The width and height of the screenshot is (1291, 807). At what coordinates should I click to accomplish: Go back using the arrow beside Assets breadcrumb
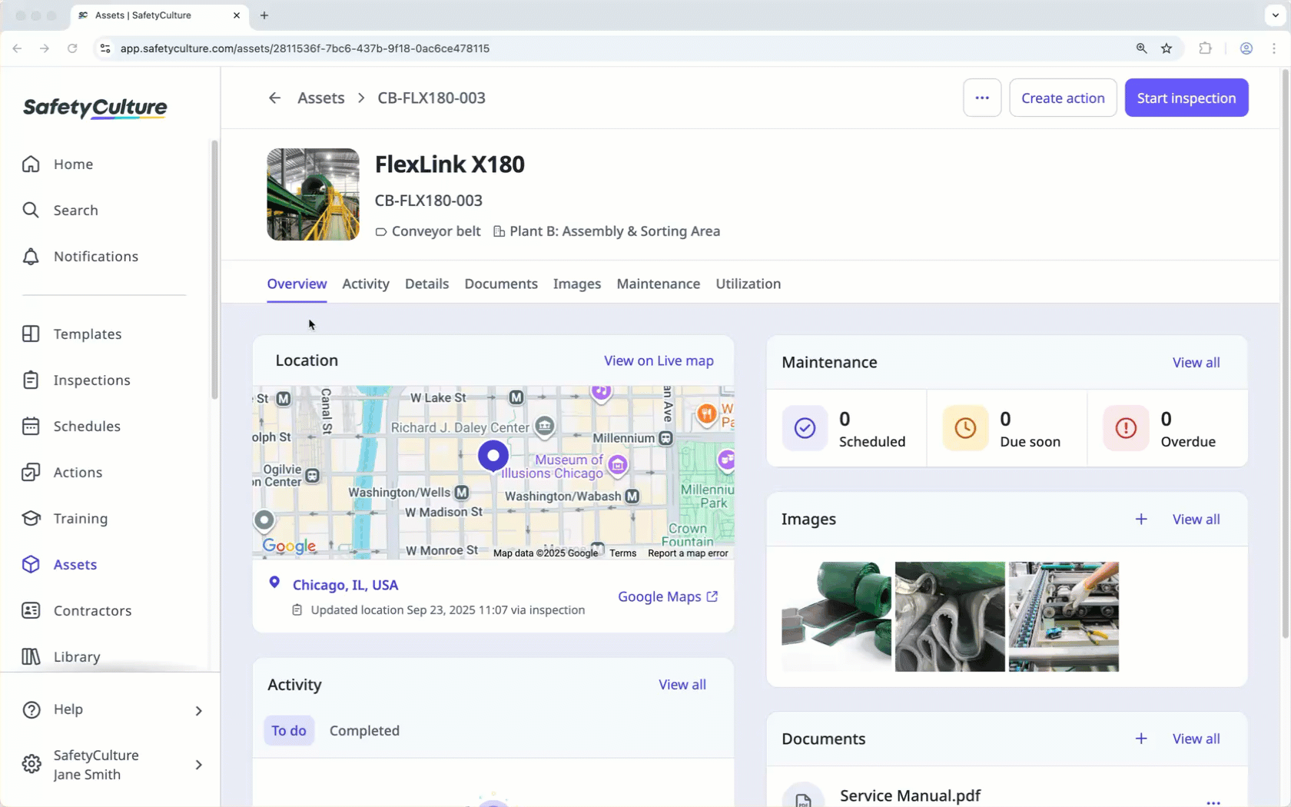pyautogui.click(x=274, y=98)
